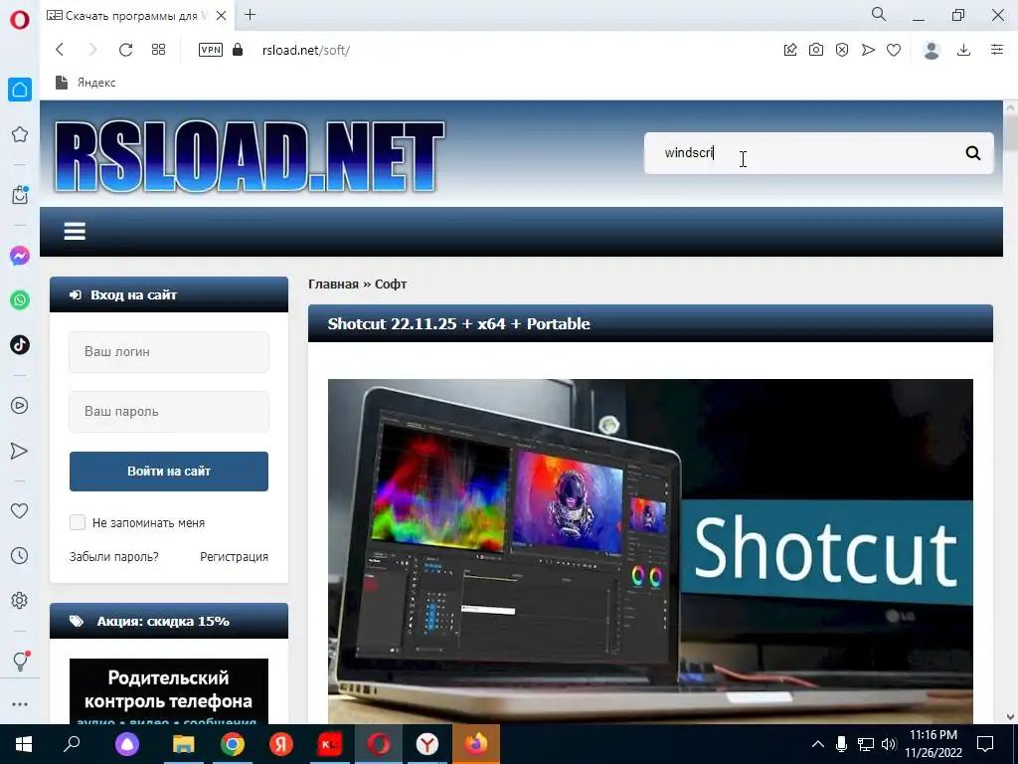
Task: Click the Войти на сайт button
Action: point(169,471)
